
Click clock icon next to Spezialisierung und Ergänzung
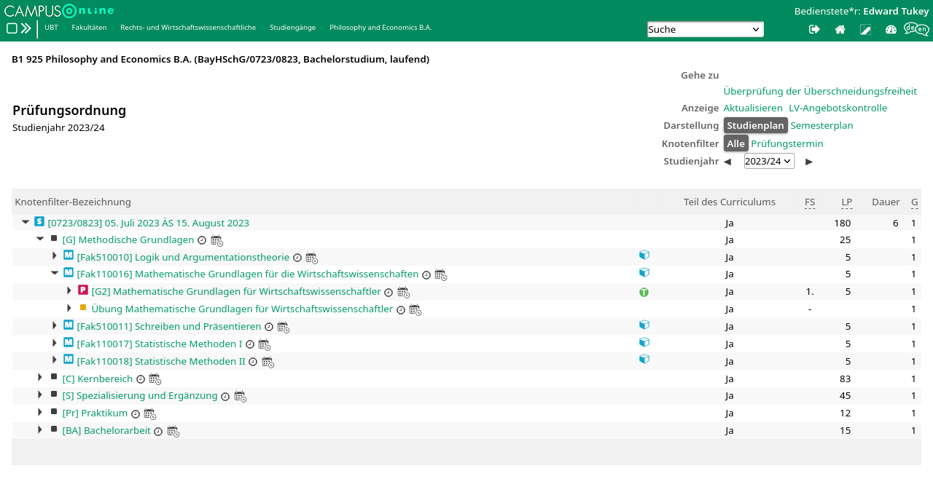225,397
